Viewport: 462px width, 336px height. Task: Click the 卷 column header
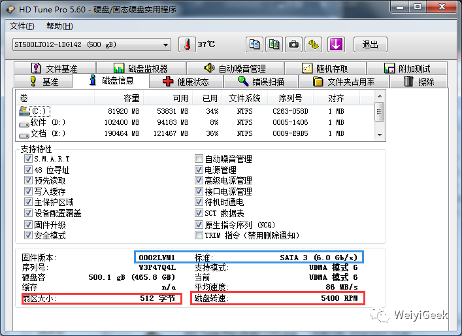pos(55,98)
